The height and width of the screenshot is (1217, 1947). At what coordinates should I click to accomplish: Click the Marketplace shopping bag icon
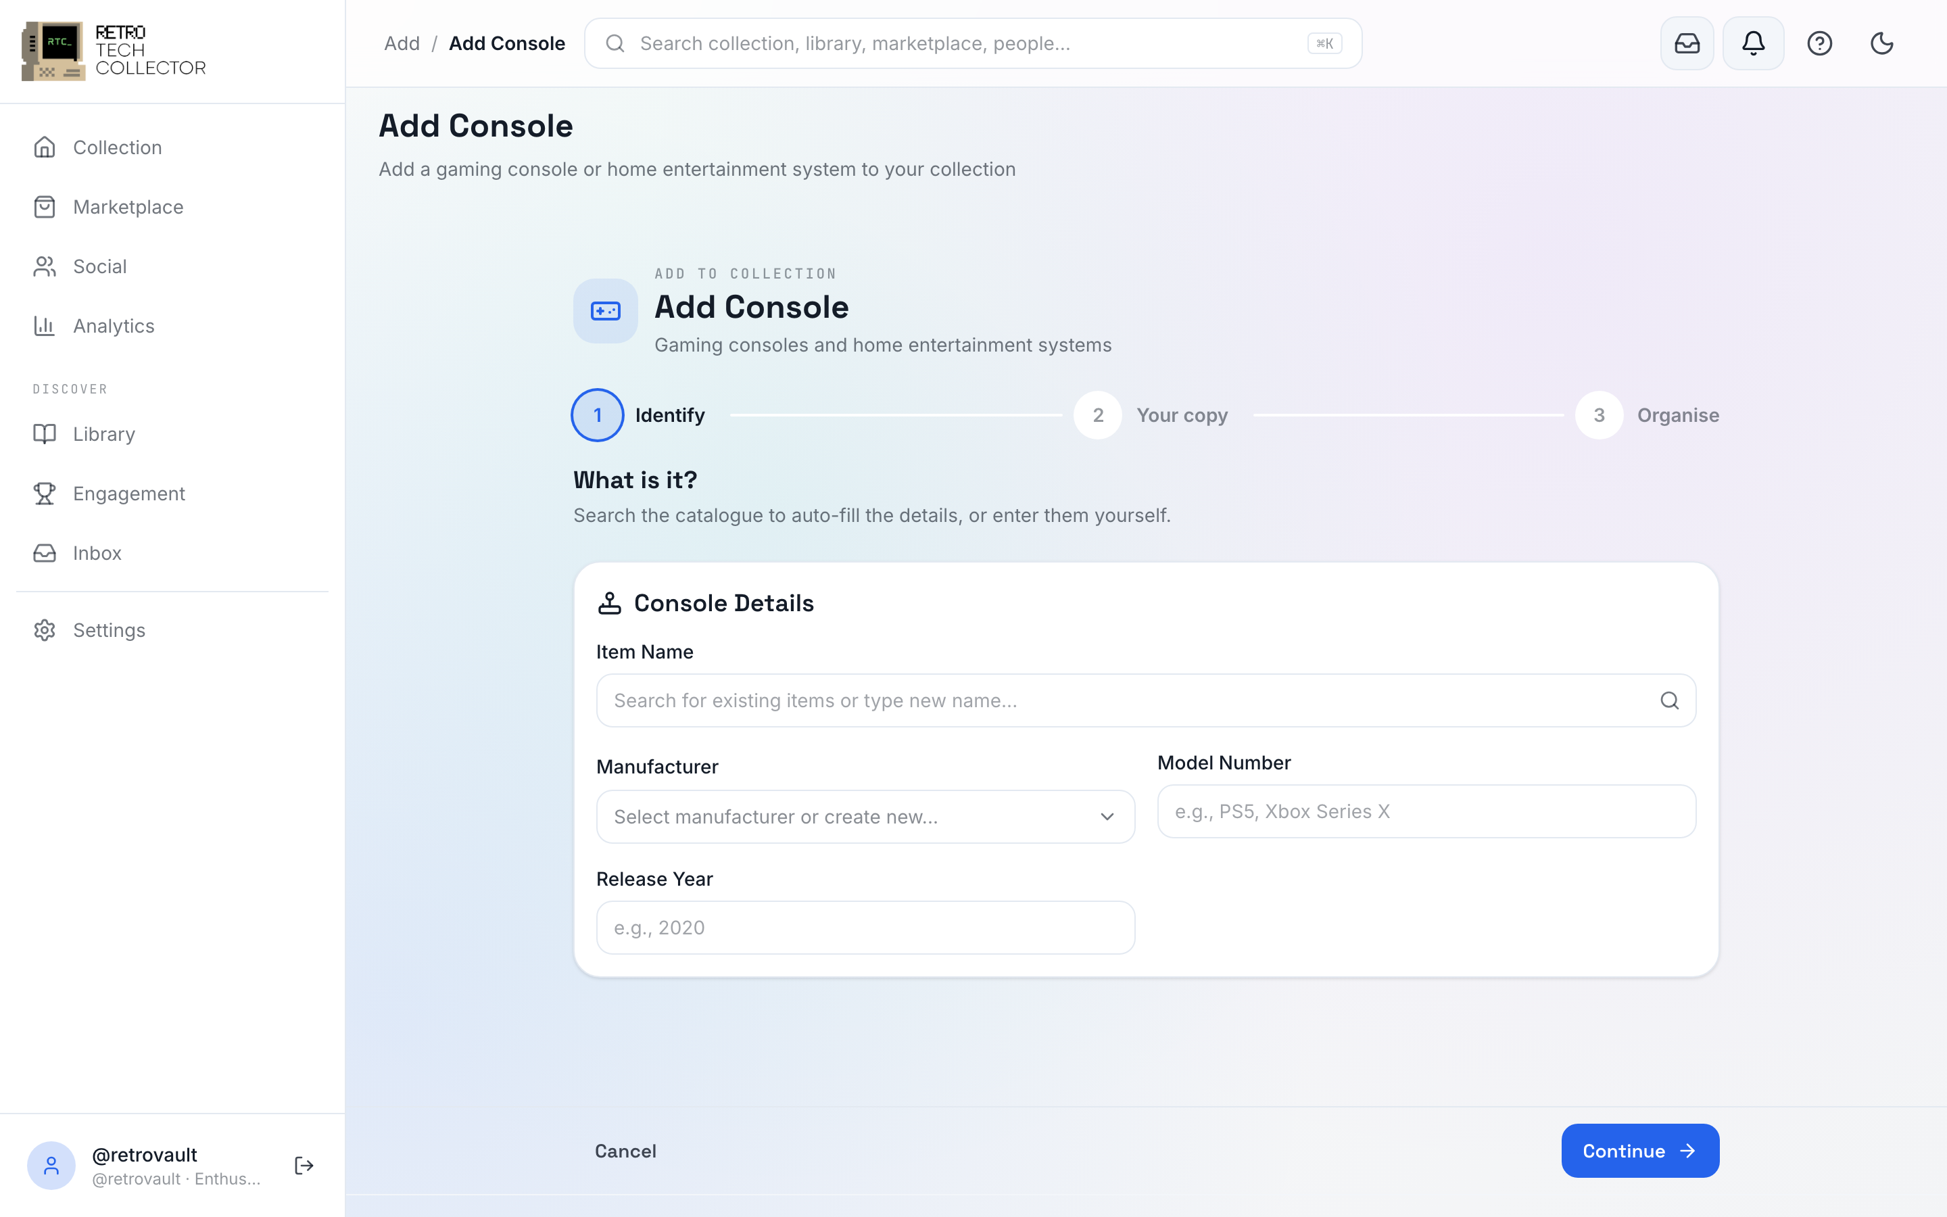pyautogui.click(x=44, y=207)
